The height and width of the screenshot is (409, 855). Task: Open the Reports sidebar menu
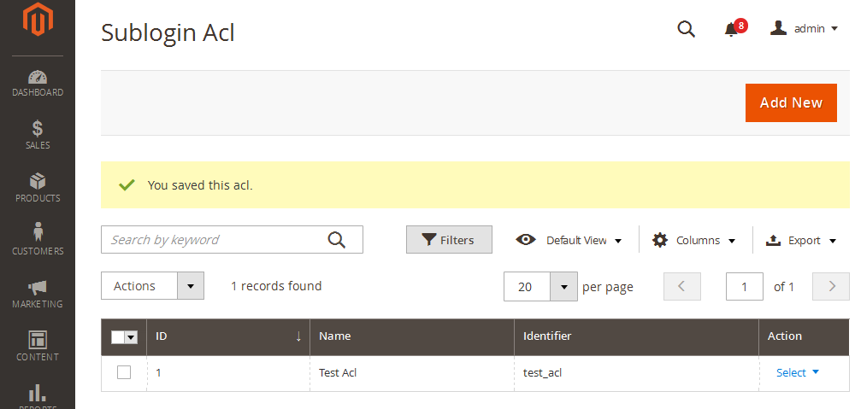click(38, 396)
